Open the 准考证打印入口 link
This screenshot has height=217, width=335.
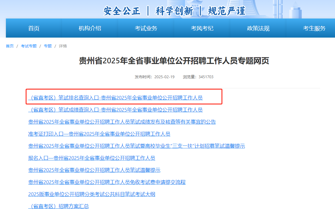[x=99, y=134]
